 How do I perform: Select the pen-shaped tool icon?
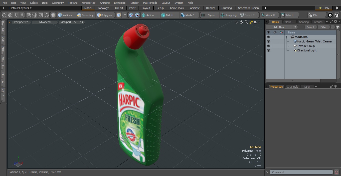16,15
